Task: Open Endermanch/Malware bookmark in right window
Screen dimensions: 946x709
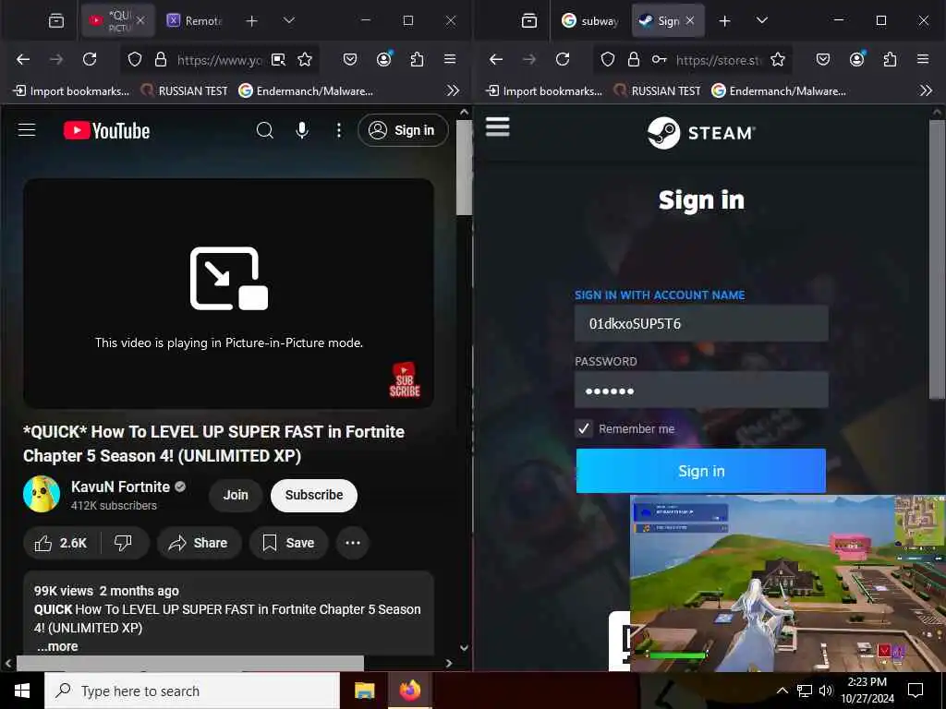Action: (779, 91)
